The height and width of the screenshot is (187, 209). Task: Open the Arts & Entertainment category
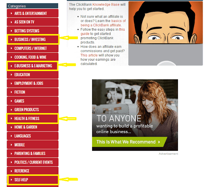(x=33, y=13)
